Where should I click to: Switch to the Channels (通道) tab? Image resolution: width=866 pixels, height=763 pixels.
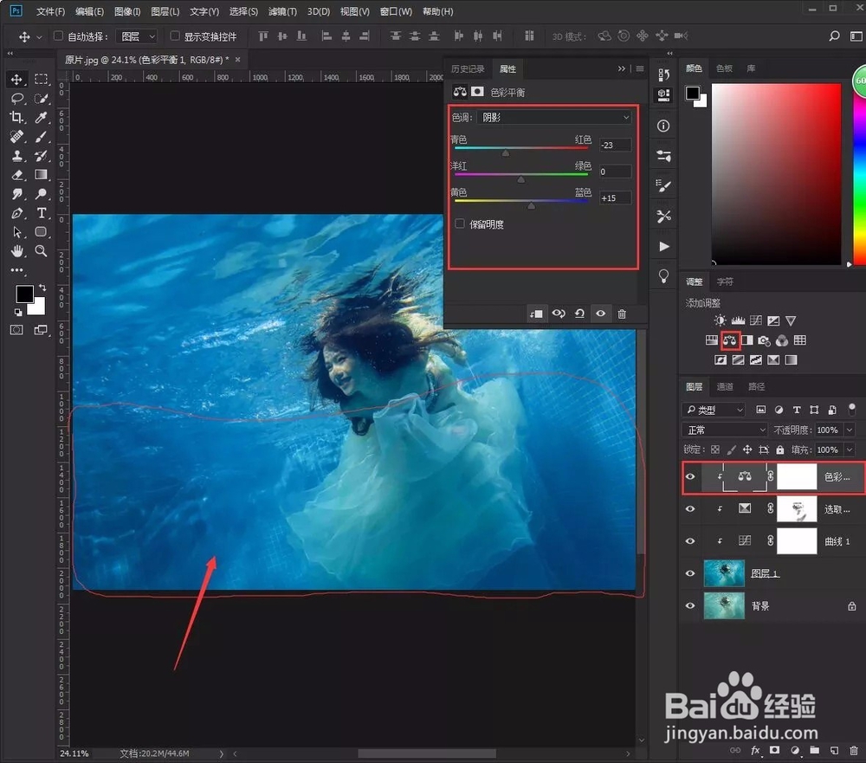tap(725, 387)
